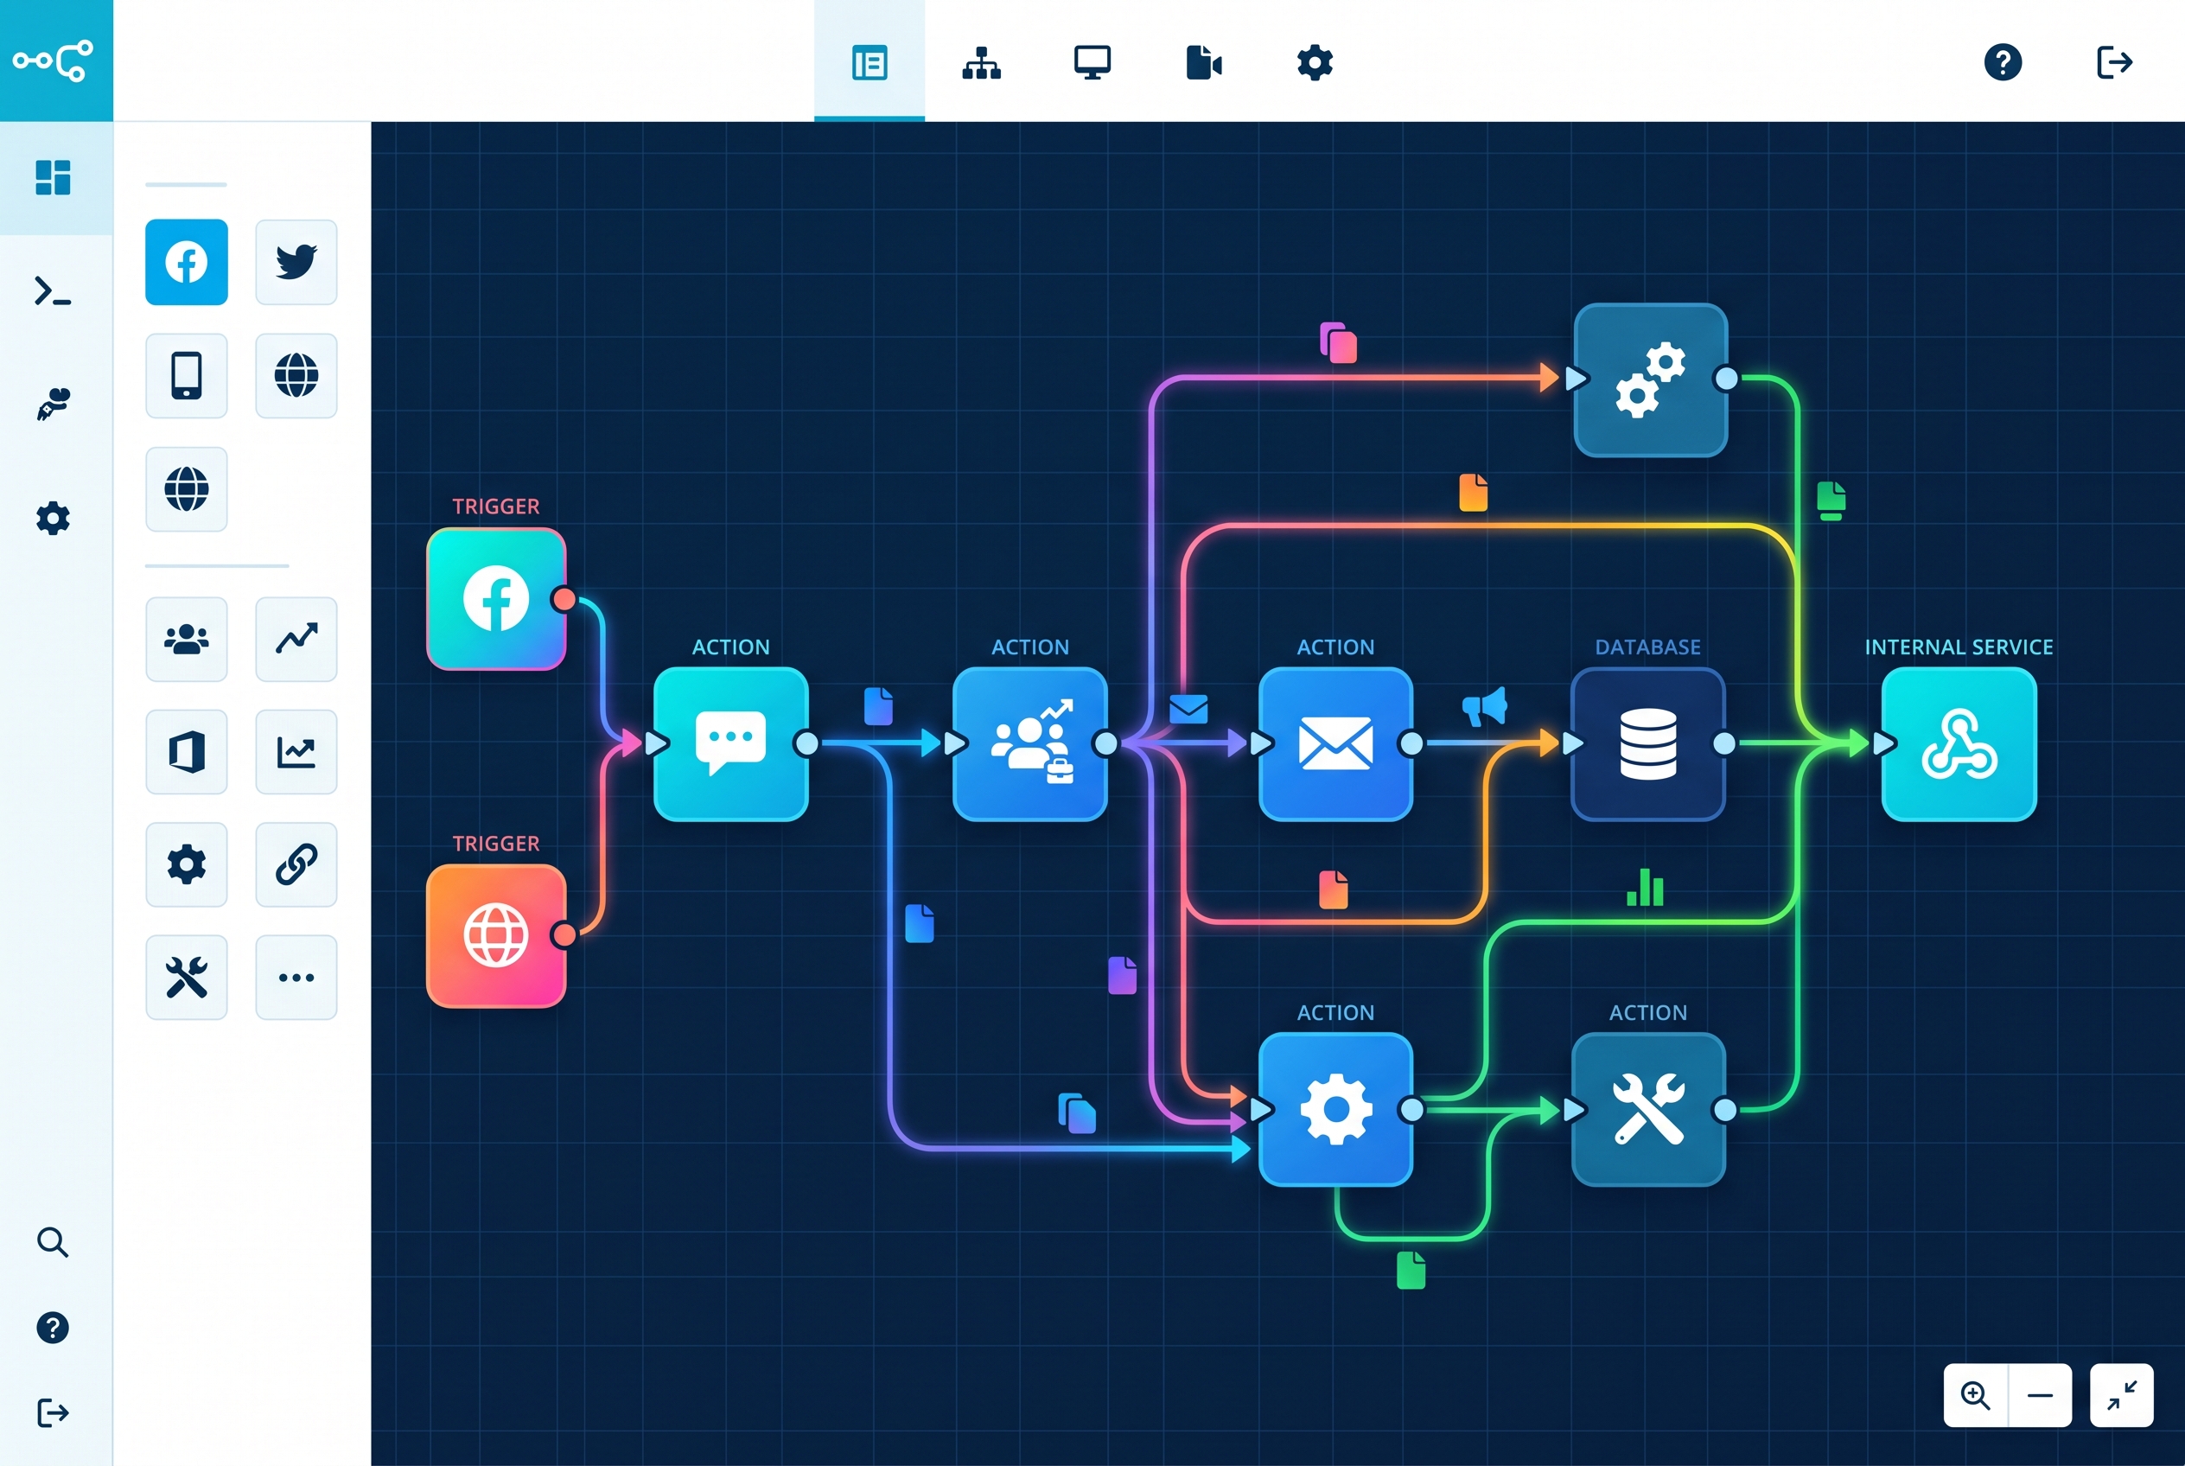Image resolution: width=2185 pixels, height=1466 pixels.
Task: Choose the mobile phone connector tile
Action: [186, 375]
